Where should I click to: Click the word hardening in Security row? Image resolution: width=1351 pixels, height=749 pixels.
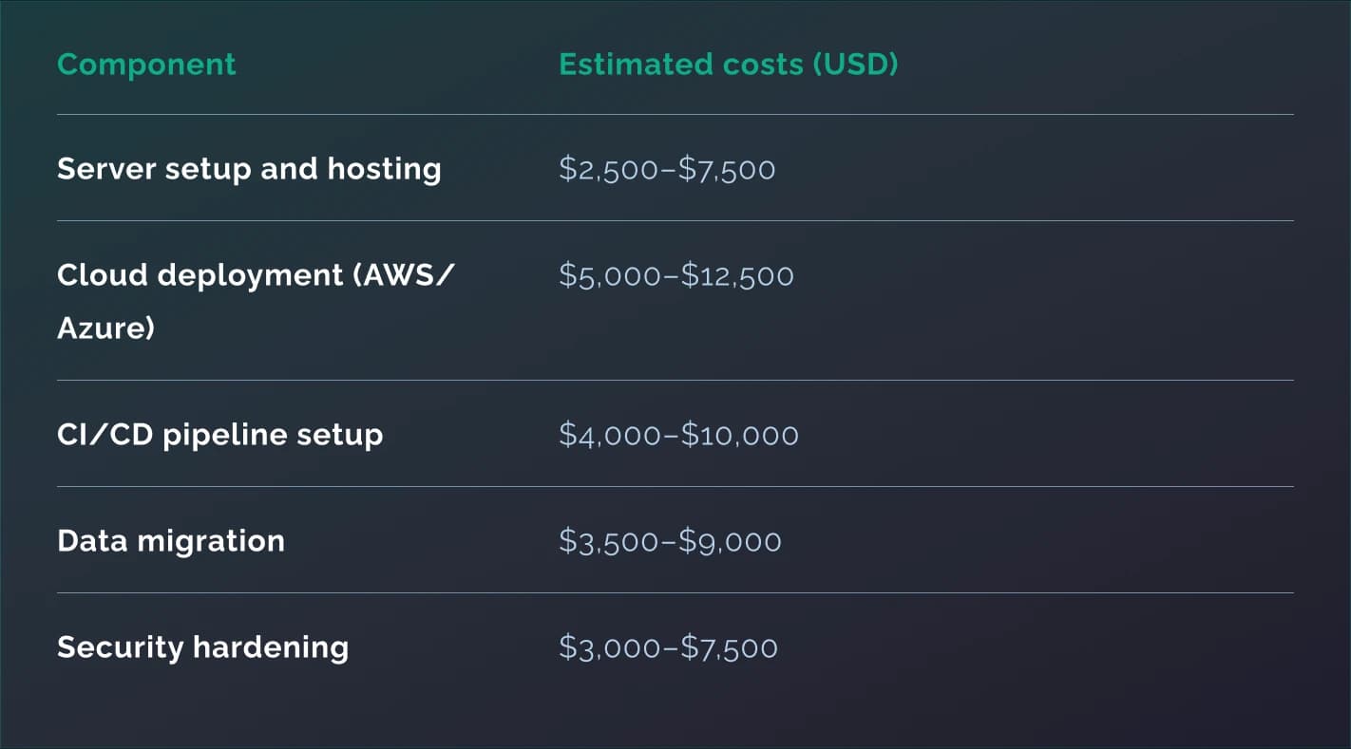click(270, 647)
